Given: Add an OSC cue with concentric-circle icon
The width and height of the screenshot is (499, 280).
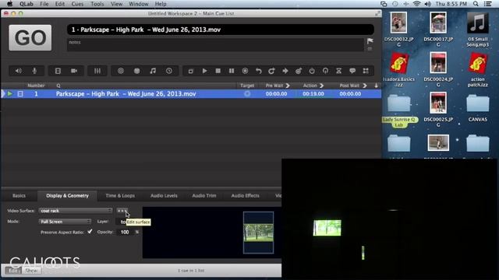Looking at the screenshot, I should click(x=121, y=71).
